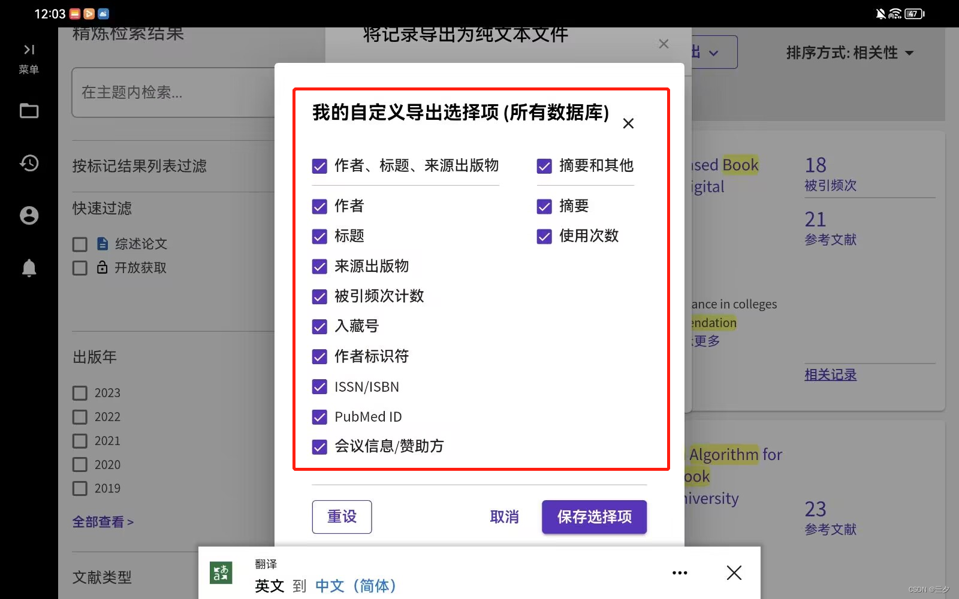Uncheck the PubMed ID checkbox
This screenshot has height=599, width=959.
click(319, 417)
